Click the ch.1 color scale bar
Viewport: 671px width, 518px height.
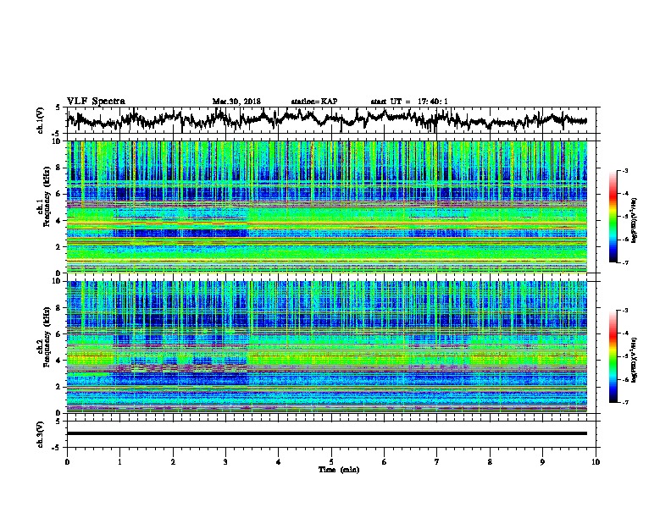pos(613,217)
